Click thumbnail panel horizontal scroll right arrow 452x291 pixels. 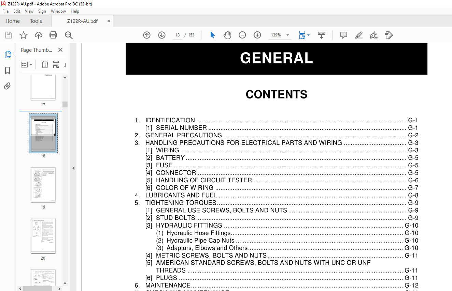(x=59, y=289)
